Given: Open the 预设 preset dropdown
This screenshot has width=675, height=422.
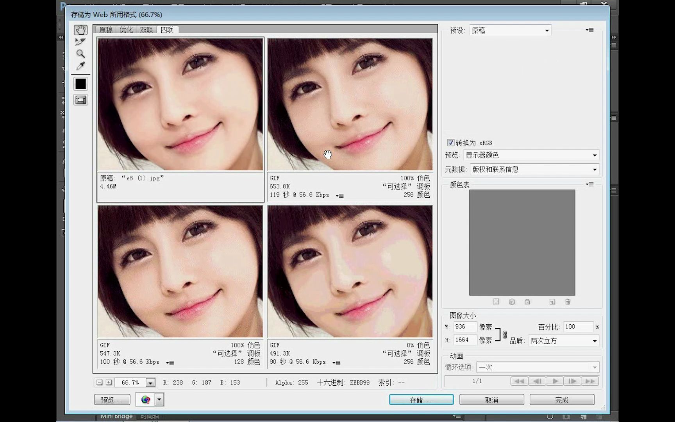Looking at the screenshot, I should tap(510, 30).
